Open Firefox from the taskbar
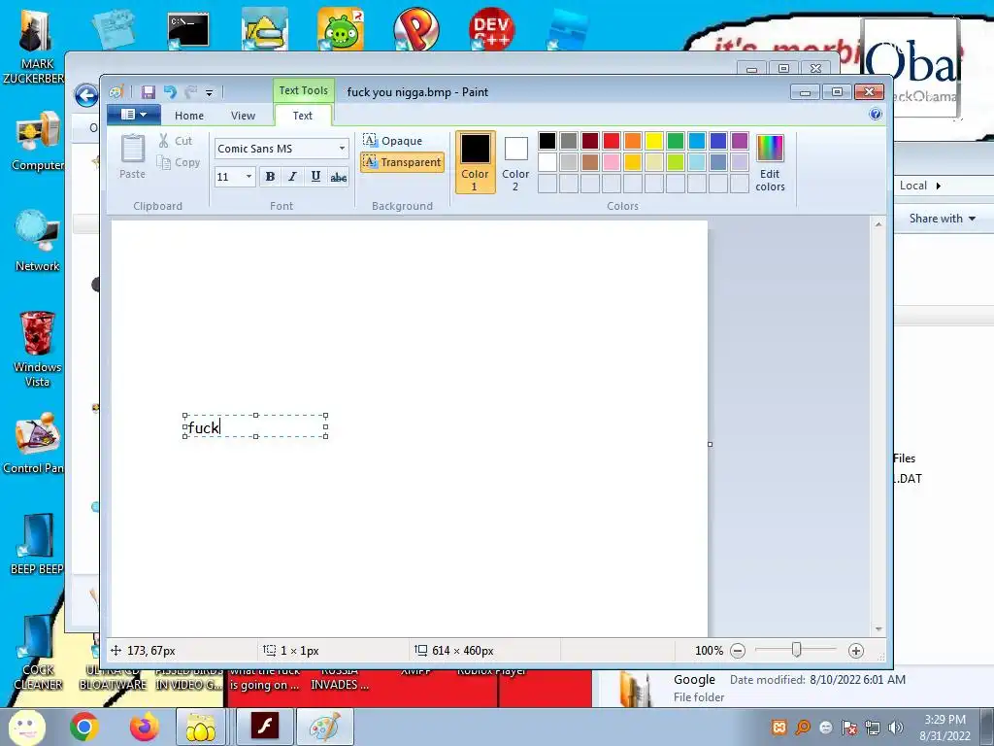Screen dimensions: 994x746 pyautogui.click(x=145, y=727)
